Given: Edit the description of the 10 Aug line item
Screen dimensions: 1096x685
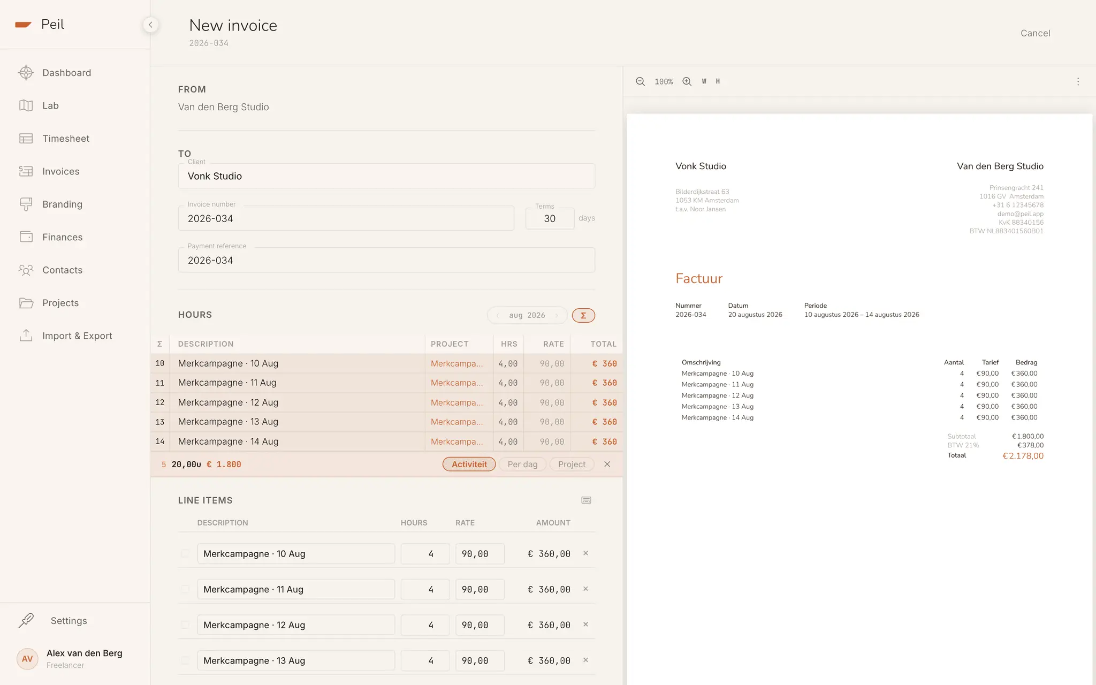Looking at the screenshot, I should 296,554.
